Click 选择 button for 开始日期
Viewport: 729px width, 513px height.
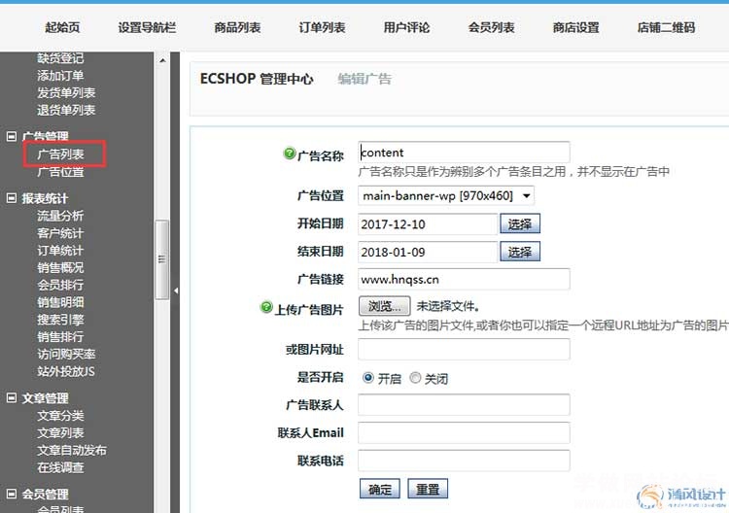(520, 224)
